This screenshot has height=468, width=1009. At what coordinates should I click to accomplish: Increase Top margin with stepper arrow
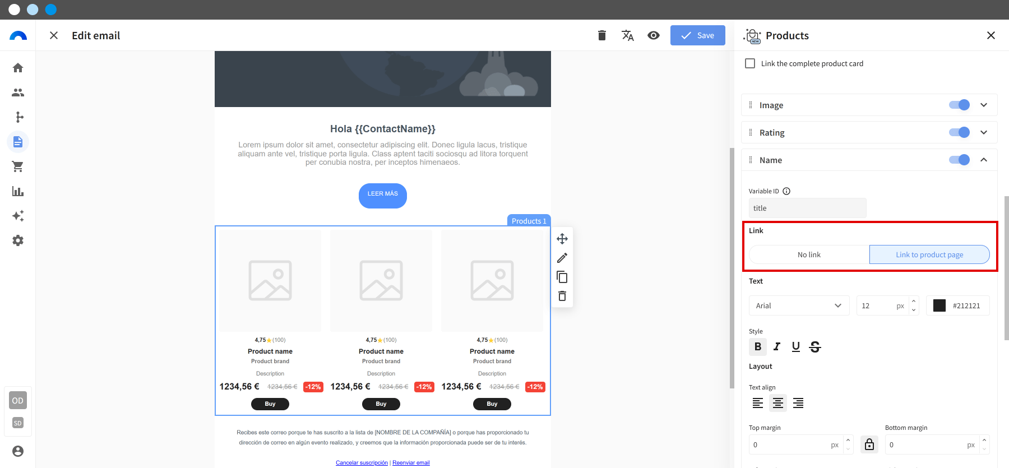848,440
